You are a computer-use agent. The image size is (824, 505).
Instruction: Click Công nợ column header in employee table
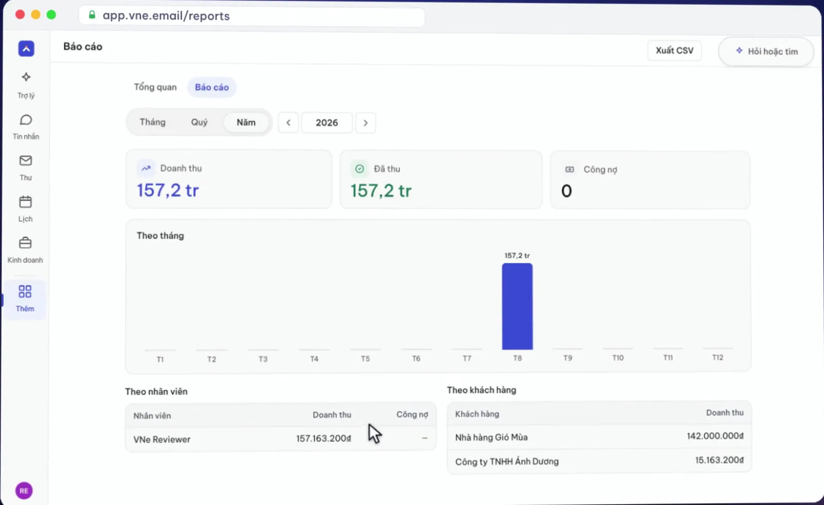click(412, 414)
